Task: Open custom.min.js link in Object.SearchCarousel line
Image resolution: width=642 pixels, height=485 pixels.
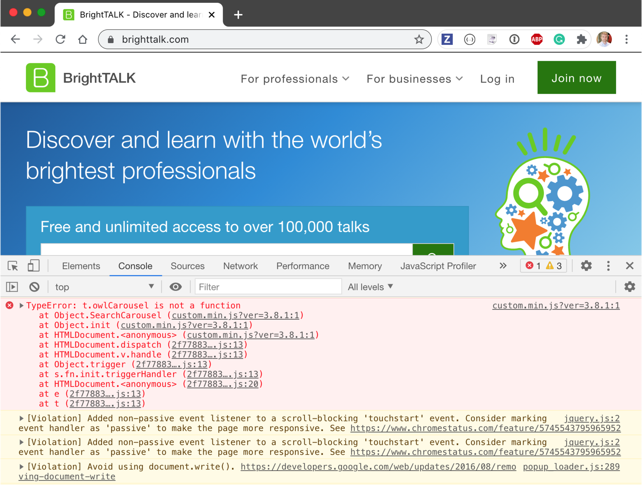Action: [235, 315]
